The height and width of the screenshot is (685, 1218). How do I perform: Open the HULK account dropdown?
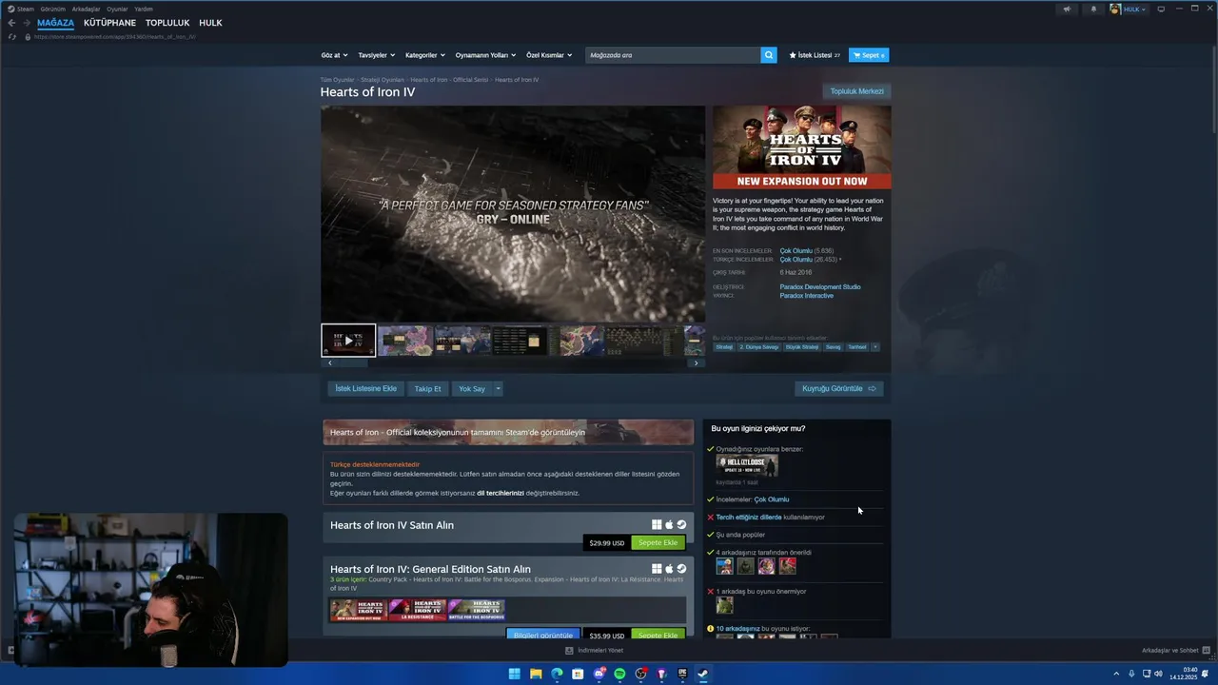click(1129, 9)
